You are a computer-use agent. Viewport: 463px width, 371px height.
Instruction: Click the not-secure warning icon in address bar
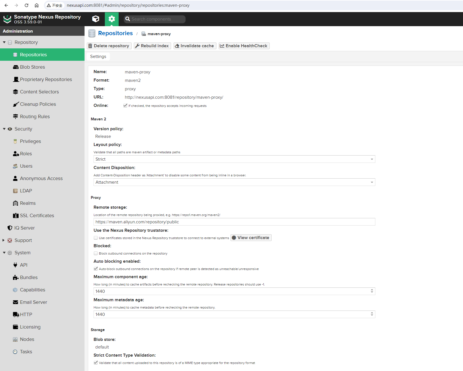click(49, 5)
